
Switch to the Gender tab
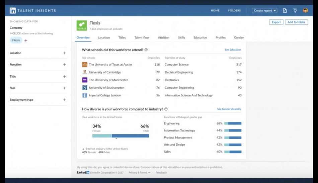(x=239, y=37)
